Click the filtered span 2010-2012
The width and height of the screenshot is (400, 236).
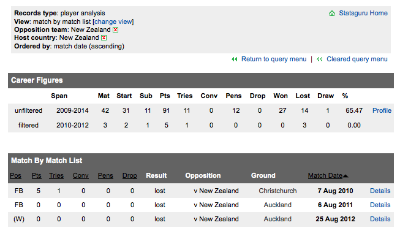(72, 126)
